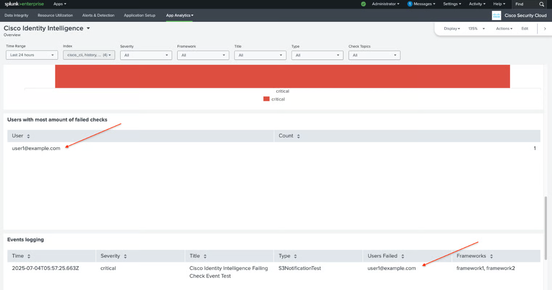Expand the right panel chevron arrow
Screen dimensions: 552x290
[545, 29]
